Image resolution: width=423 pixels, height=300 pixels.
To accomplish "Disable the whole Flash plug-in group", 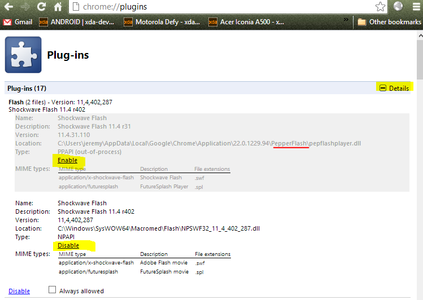I will click(x=19, y=291).
